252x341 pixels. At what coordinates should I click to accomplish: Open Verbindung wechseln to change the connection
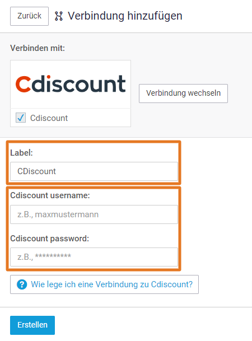click(183, 94)
